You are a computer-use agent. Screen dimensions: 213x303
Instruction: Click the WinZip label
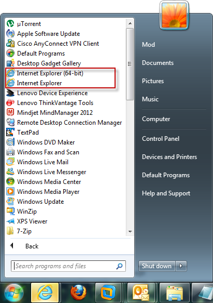tap(27, 212)
